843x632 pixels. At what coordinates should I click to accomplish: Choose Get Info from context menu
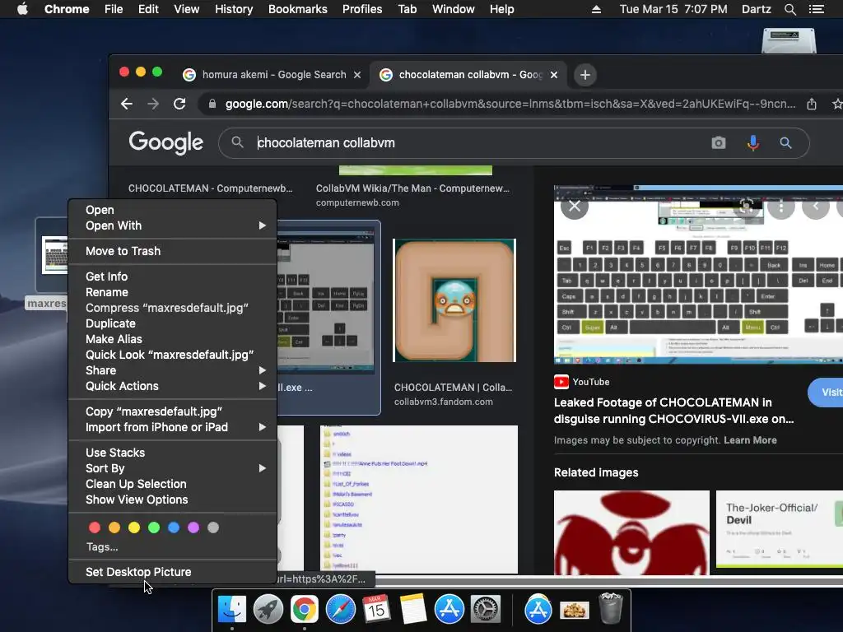[x=172, y=276]
